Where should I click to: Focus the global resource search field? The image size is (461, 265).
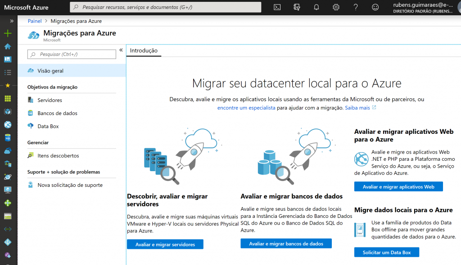(x=167, y=7)
